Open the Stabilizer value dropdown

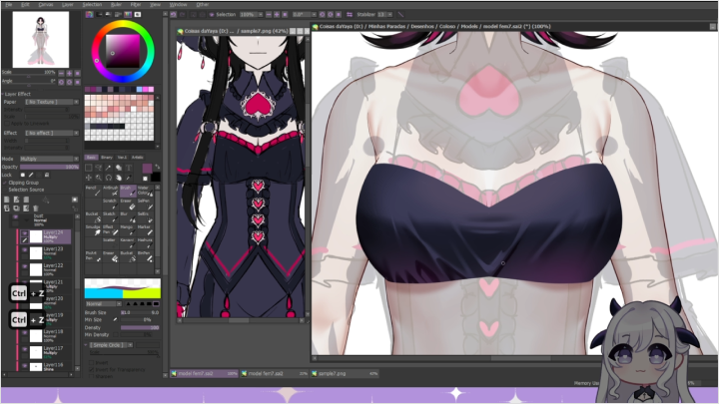384,15
